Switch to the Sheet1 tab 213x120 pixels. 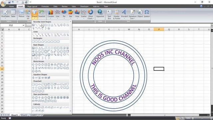[x=15, y=115]
